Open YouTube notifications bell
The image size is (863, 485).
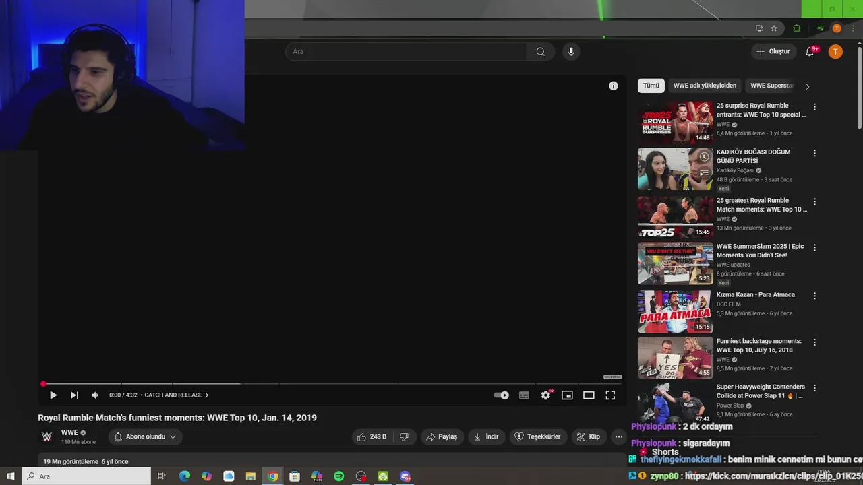click(810, 52)
